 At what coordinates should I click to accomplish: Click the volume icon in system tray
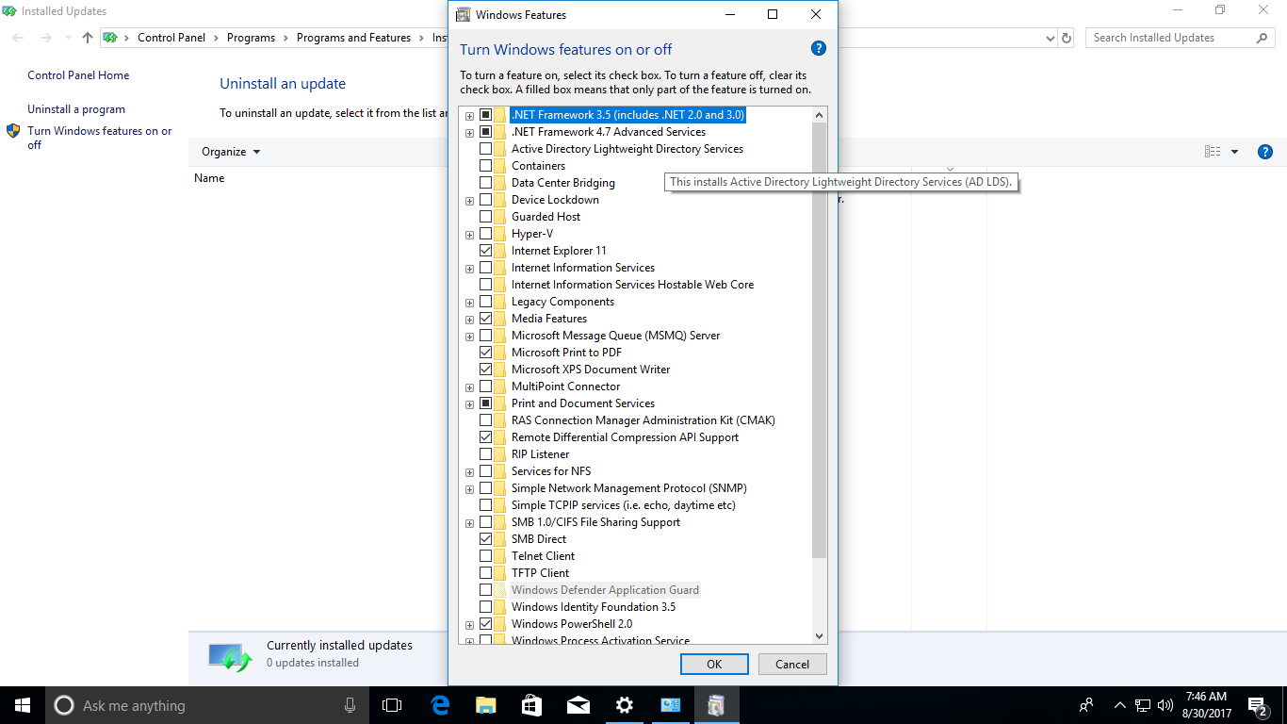pyautogui.click(x=1165, y=705)
